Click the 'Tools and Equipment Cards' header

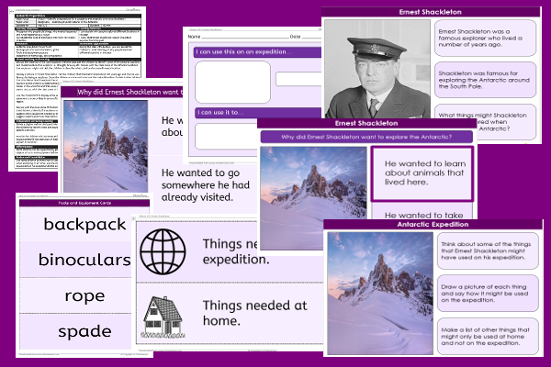pyautogui.click(x=84, y=203)
